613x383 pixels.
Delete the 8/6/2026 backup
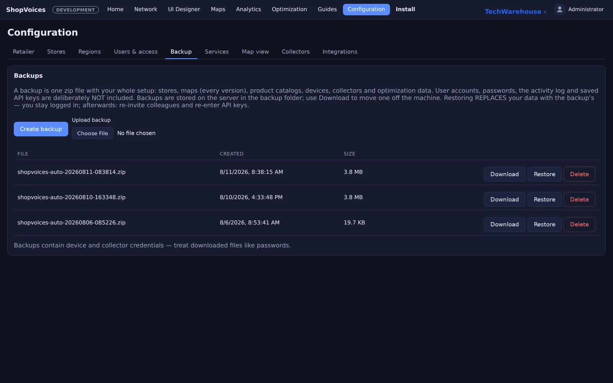point(579,224)
